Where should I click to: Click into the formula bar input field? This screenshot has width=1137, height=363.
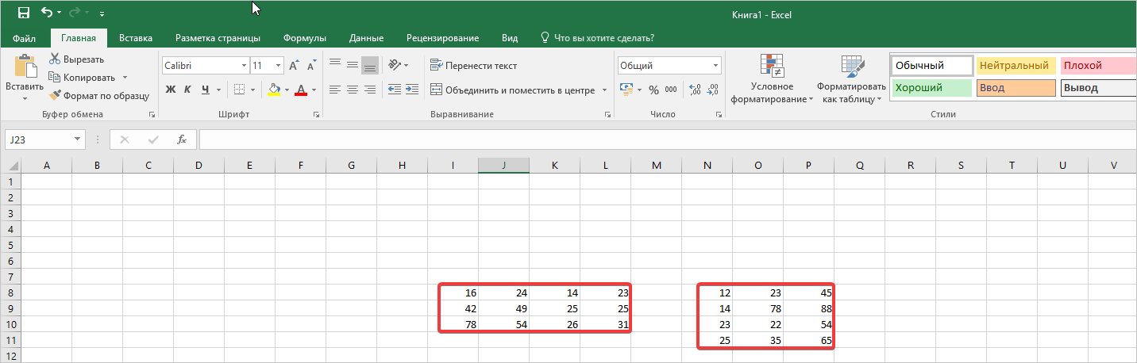pos(667,139)
